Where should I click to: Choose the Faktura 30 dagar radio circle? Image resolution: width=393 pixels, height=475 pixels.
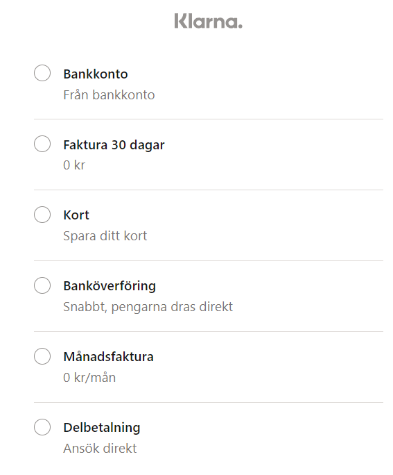pyautogui.click(x=42, y=144)
